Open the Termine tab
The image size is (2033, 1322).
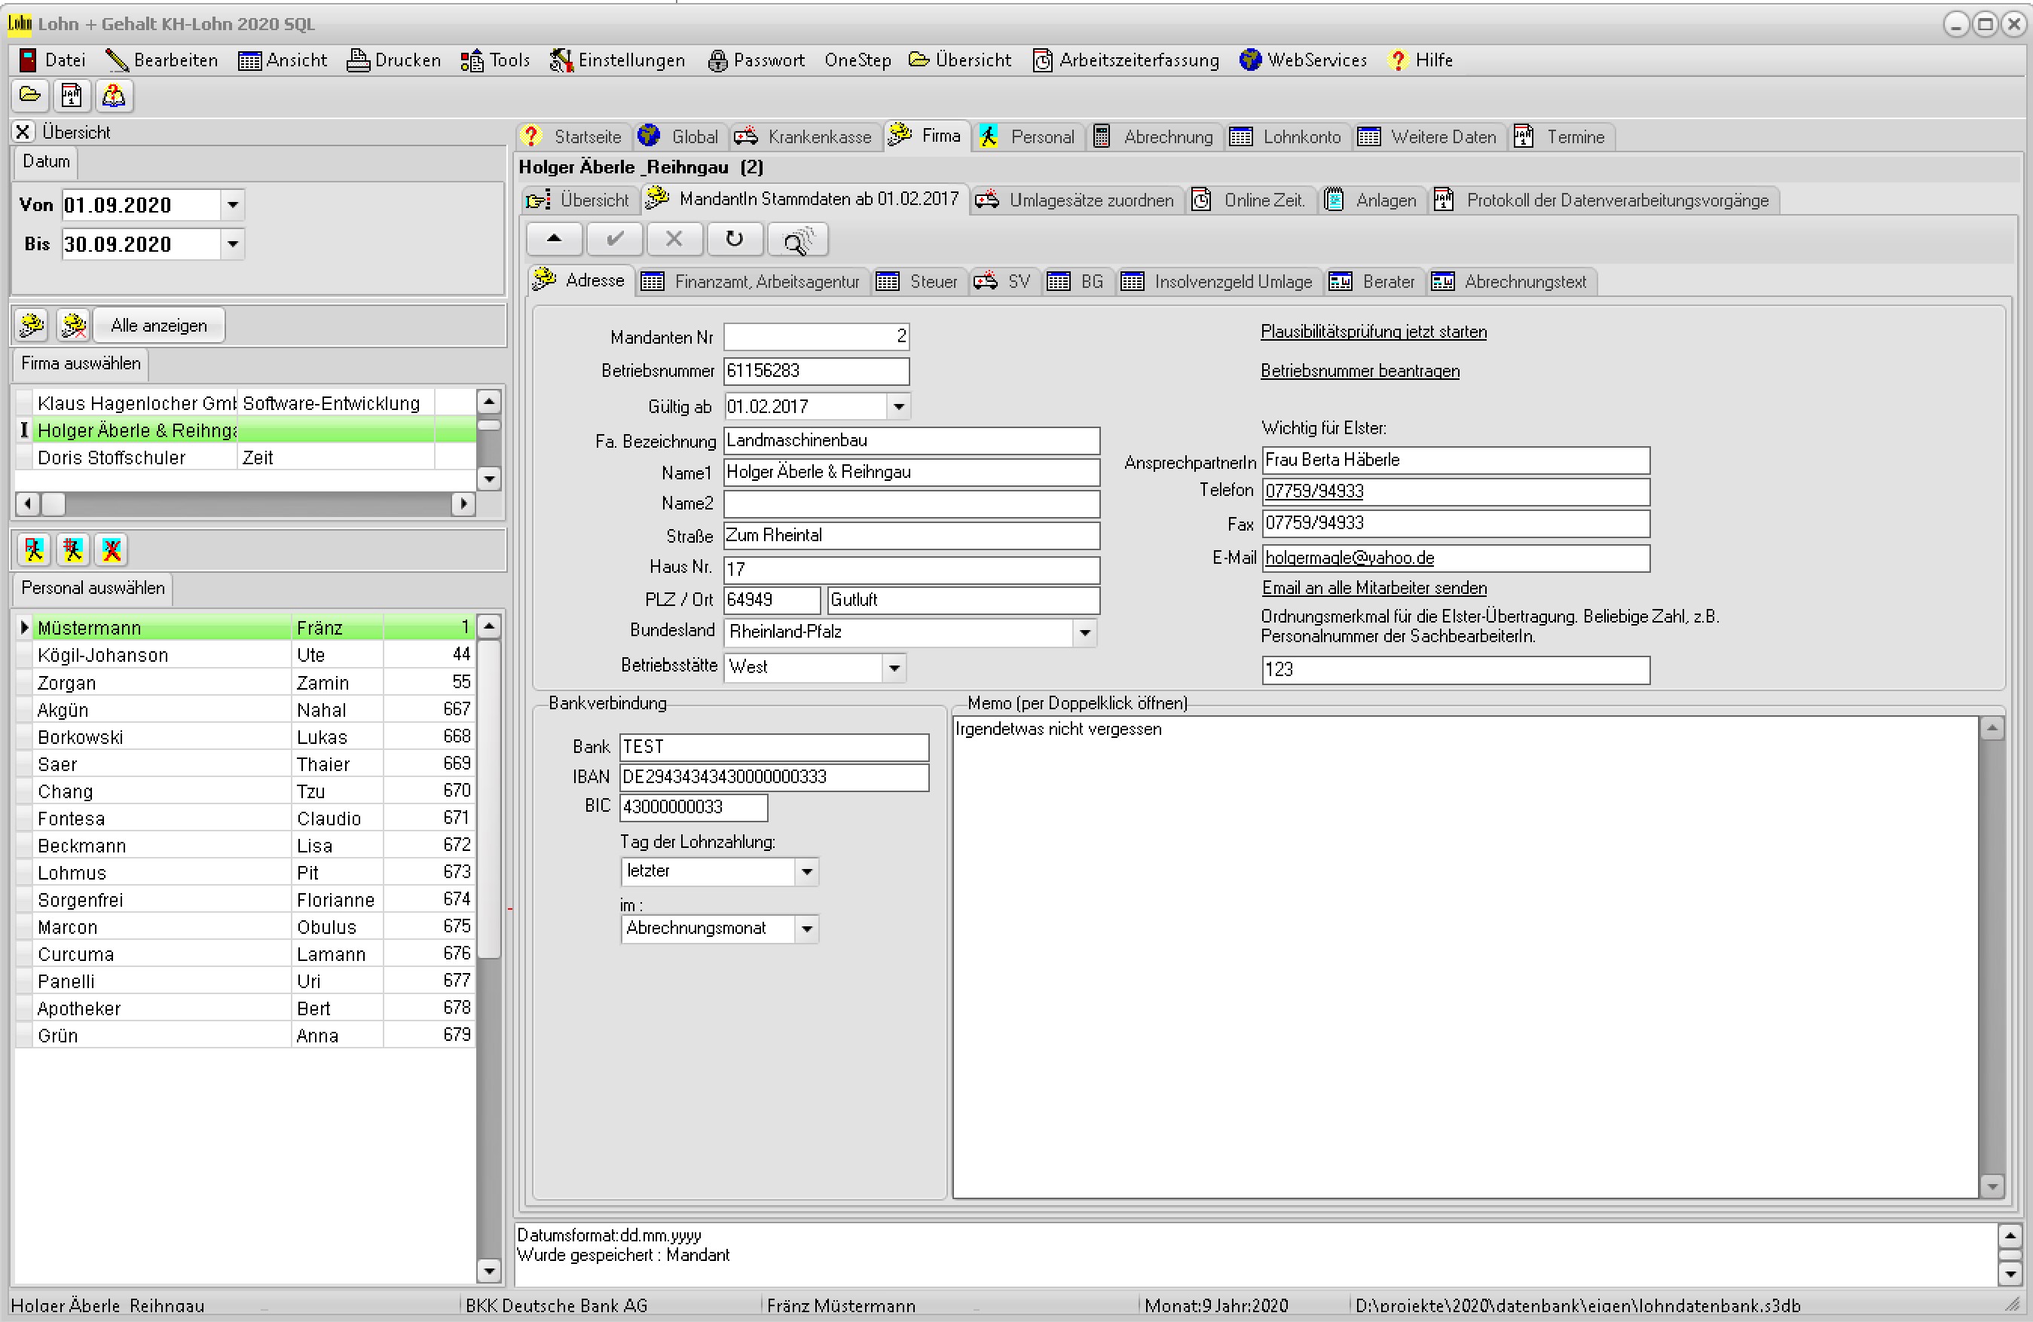pos(1561,136)
